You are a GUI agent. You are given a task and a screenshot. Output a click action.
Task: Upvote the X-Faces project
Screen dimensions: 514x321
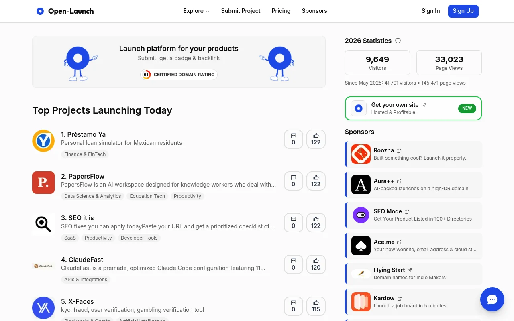pyautogui.click(x=316, y=306)
